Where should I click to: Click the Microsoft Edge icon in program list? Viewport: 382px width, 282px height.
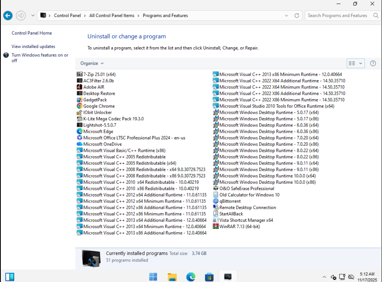[x=80, y=131]
